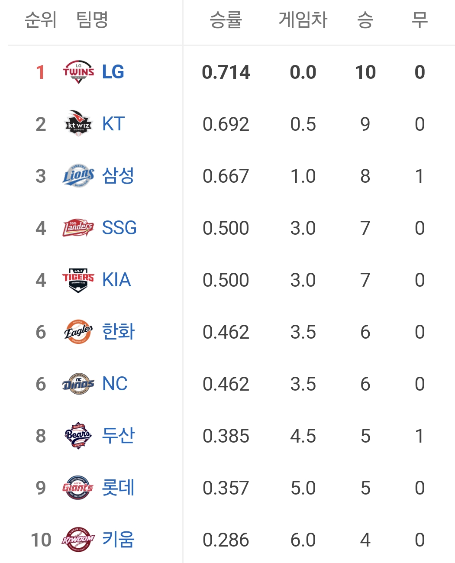Open the SSG team name link
This screenshot has width=455, height=563.
[x=119, y=228]
